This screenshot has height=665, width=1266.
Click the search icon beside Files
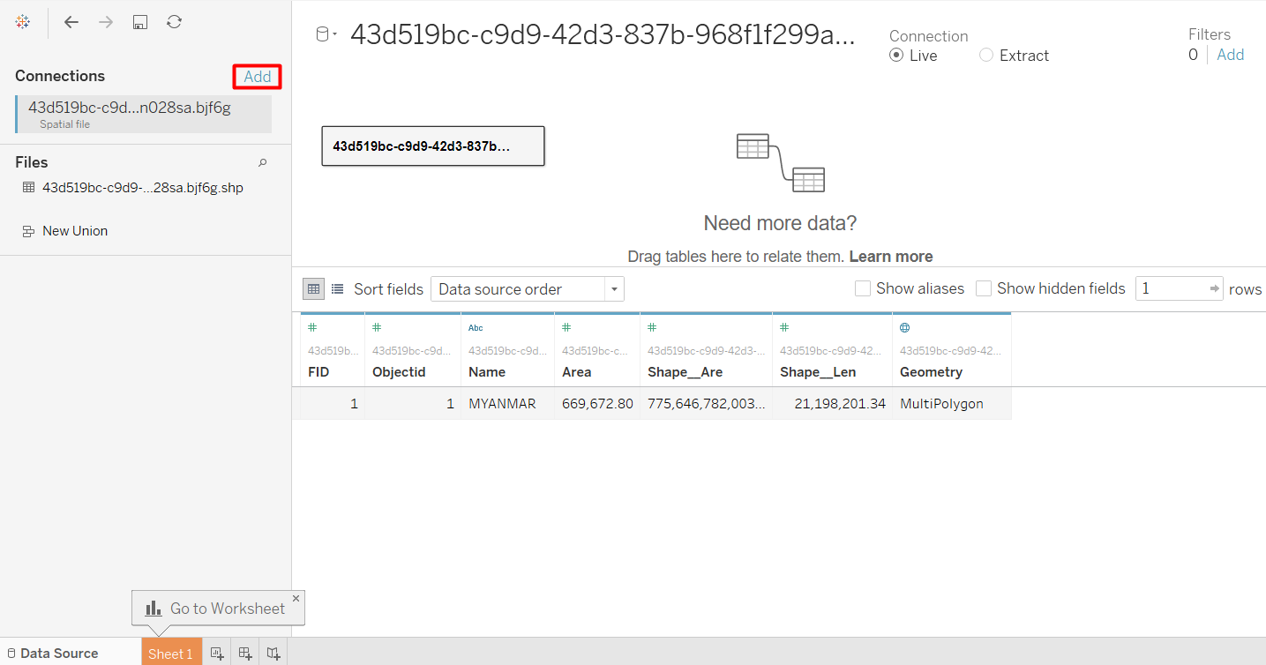coord(262,163)
